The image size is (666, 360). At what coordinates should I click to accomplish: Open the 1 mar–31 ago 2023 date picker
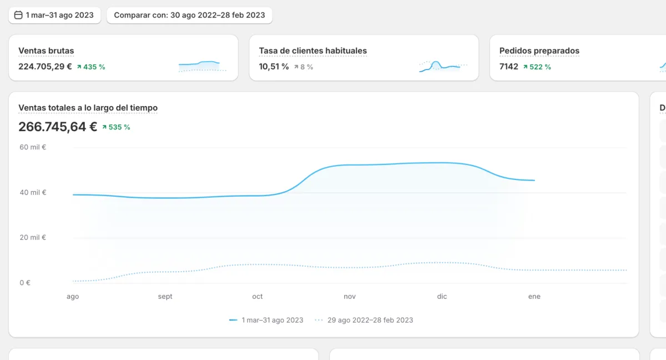(54, 15)
